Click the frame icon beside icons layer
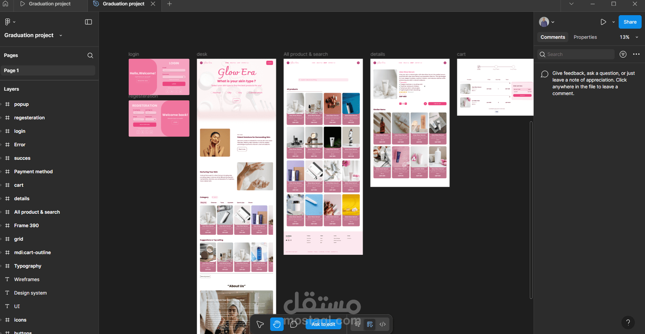The image size is (645, 334). click(x=7, y=320)
